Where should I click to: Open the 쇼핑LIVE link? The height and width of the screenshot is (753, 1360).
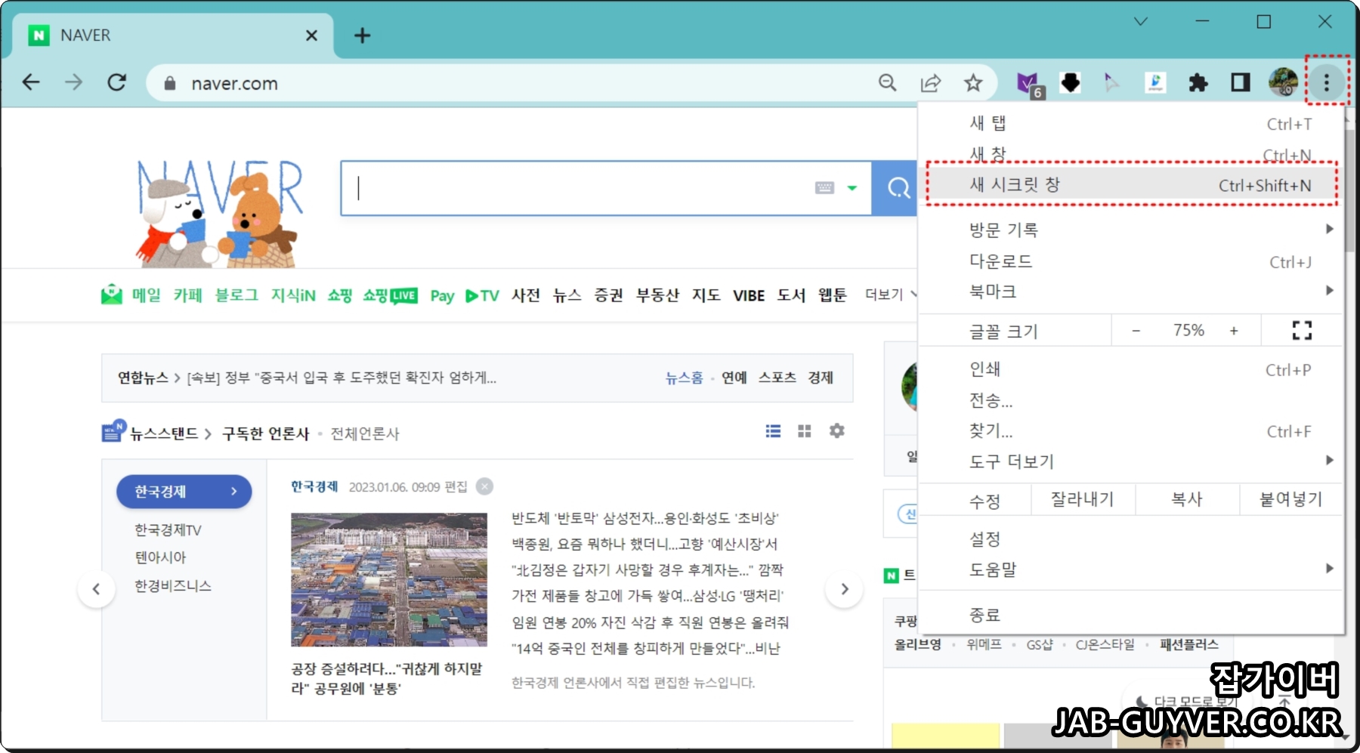pyautogui.click(x=390, y=295)
